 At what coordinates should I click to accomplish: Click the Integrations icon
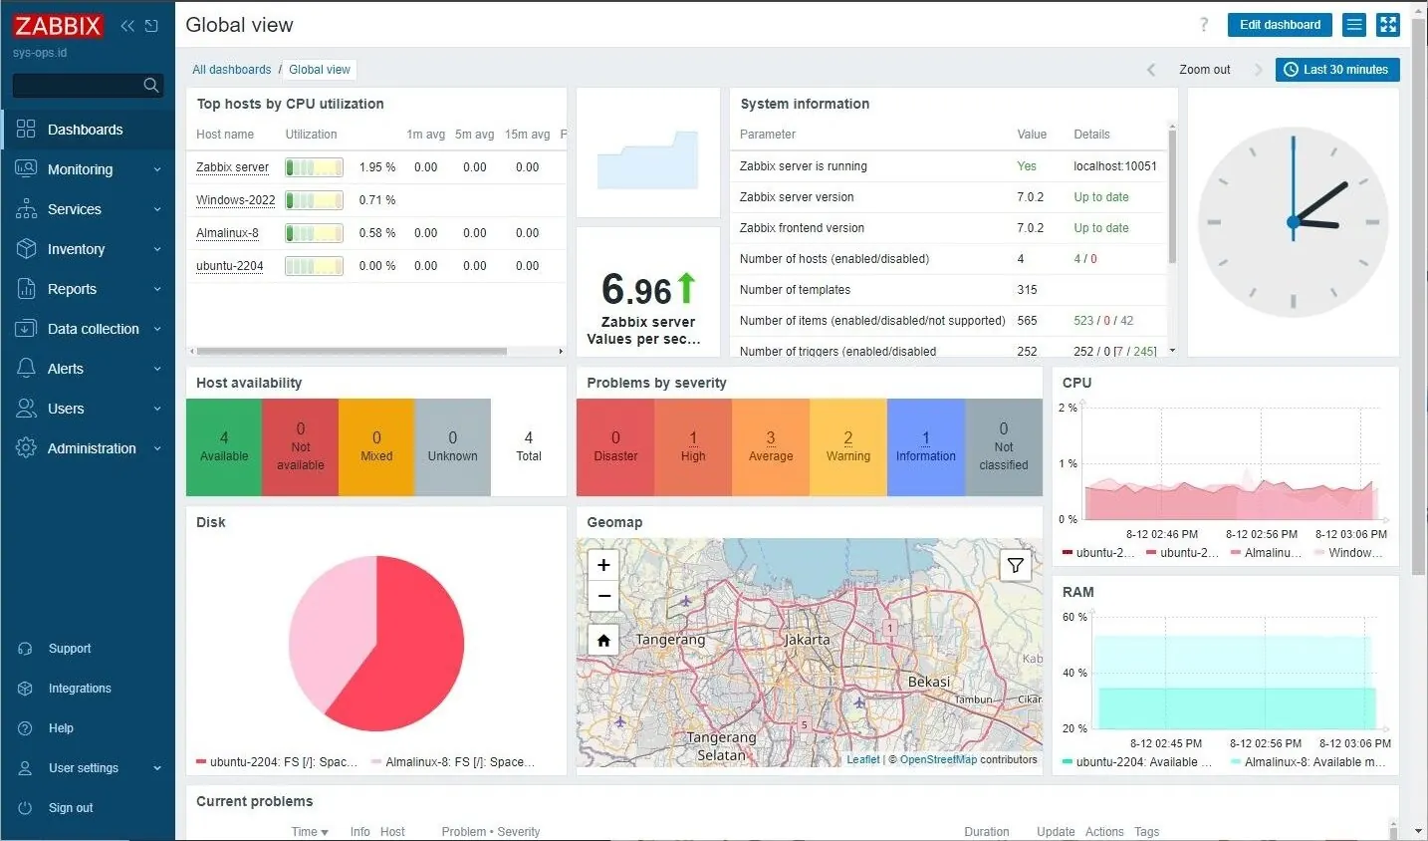26,689
